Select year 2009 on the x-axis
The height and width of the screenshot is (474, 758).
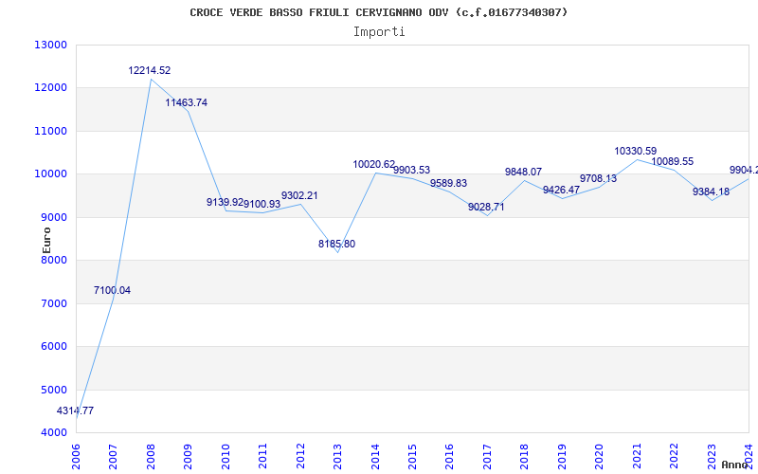coord(188,456)
